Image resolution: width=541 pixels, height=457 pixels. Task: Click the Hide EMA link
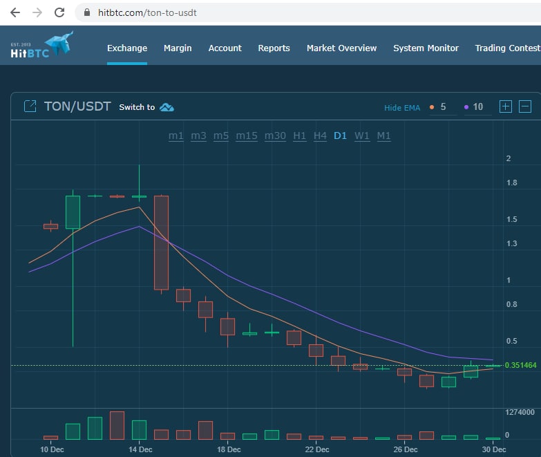[x=402, y=108]
